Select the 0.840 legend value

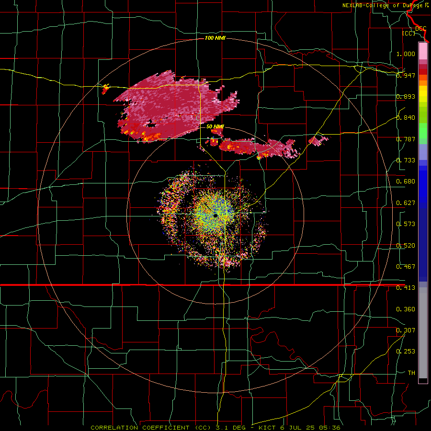coord(406,118)
